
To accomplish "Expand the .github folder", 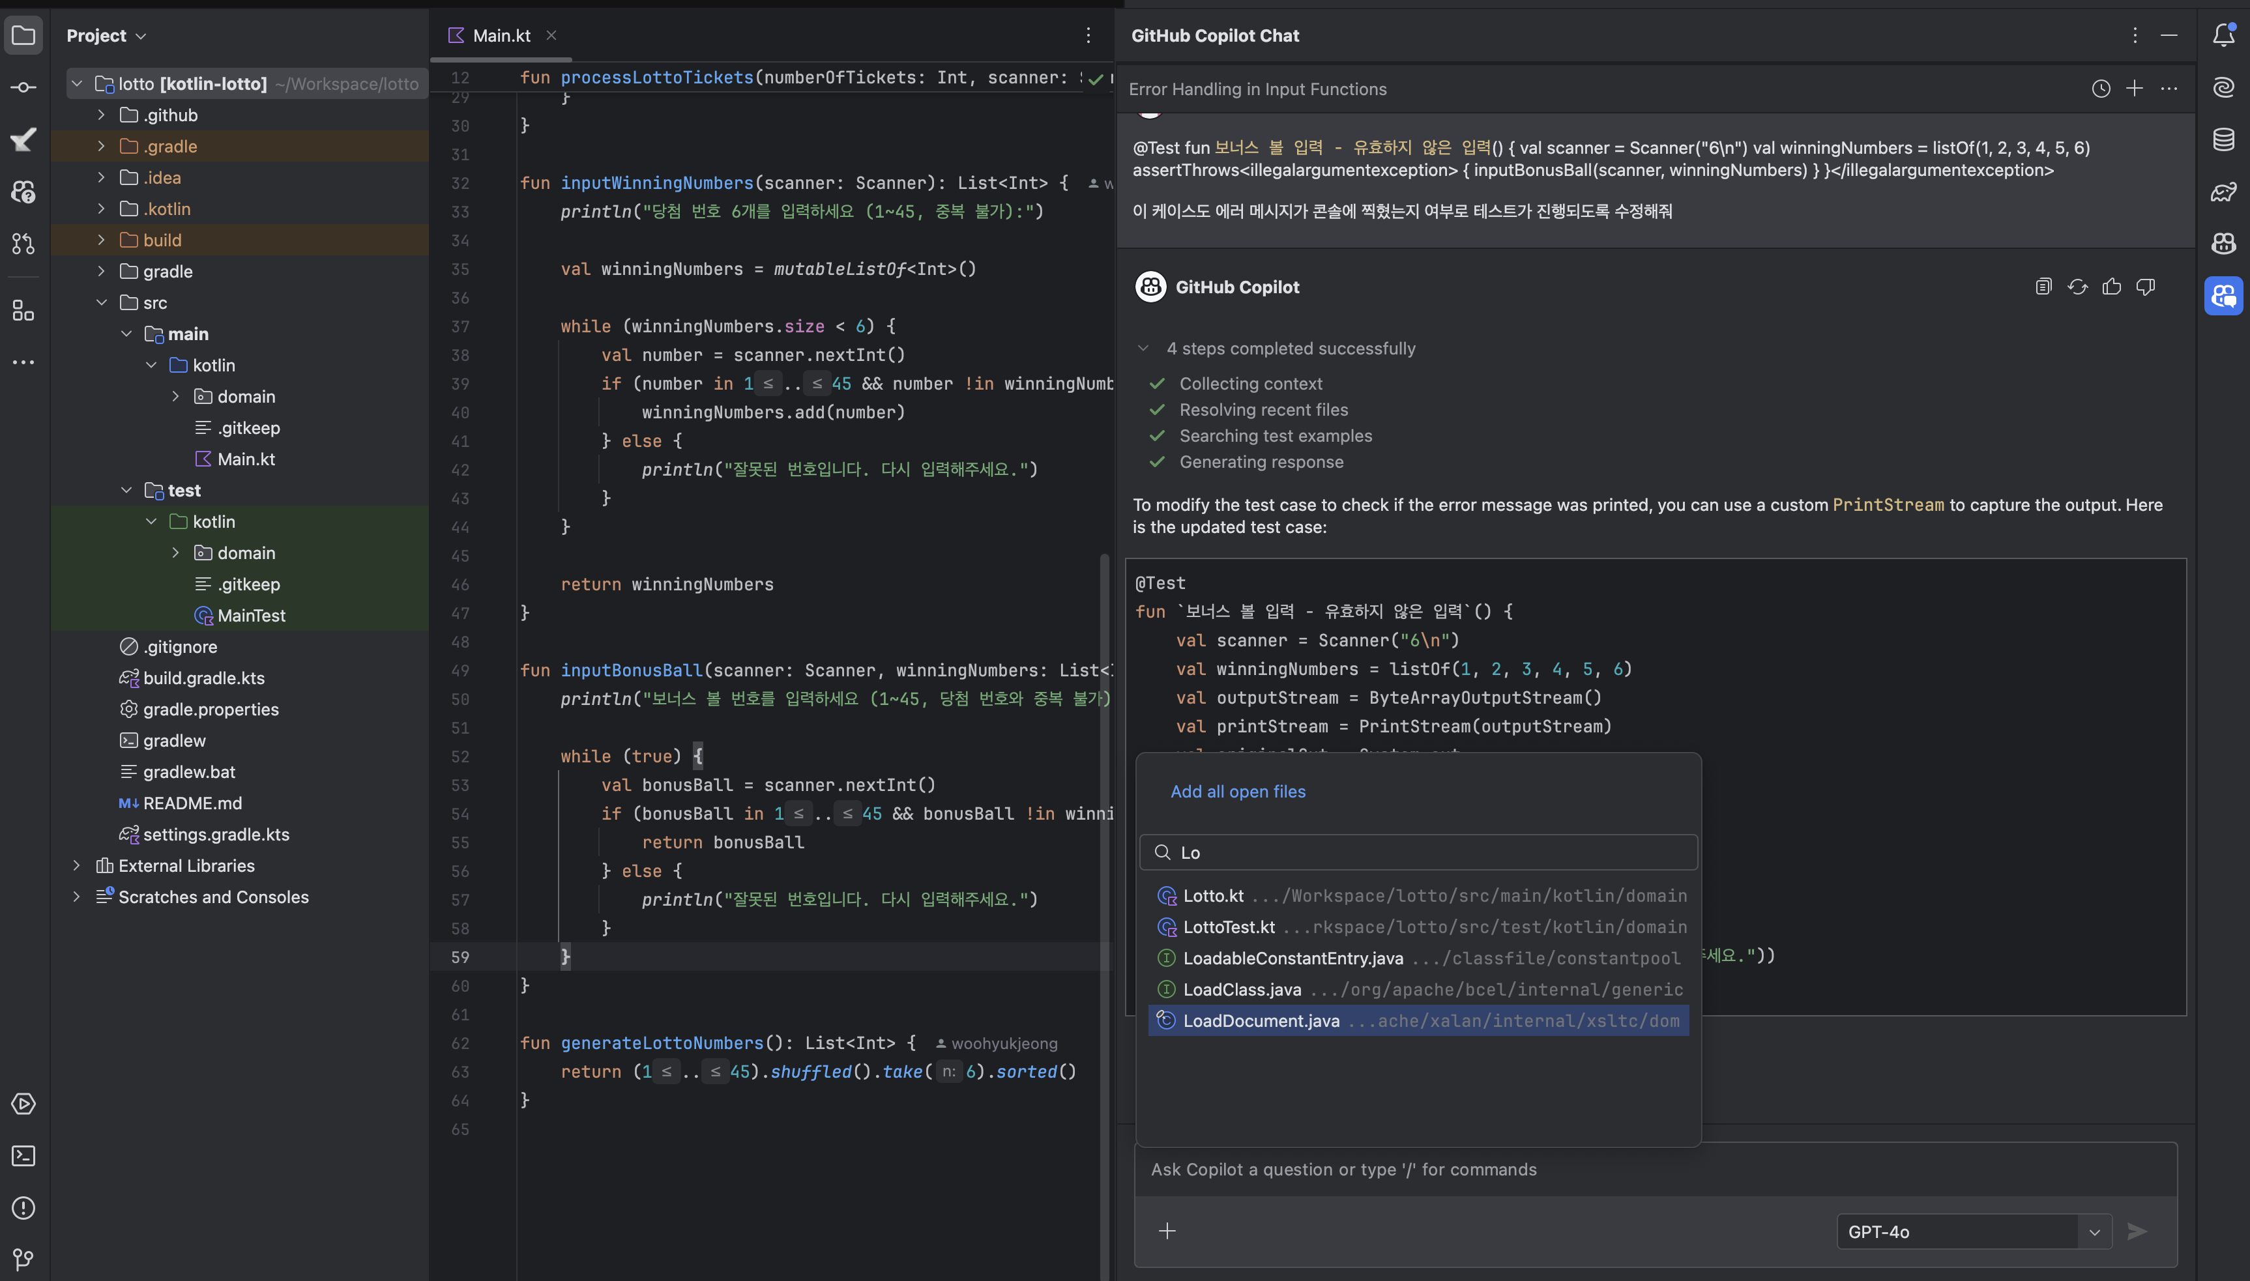I will pyautogui.click(x=101, y=115).
